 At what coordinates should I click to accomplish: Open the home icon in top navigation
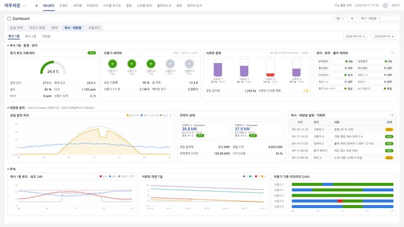pos(37,6)
